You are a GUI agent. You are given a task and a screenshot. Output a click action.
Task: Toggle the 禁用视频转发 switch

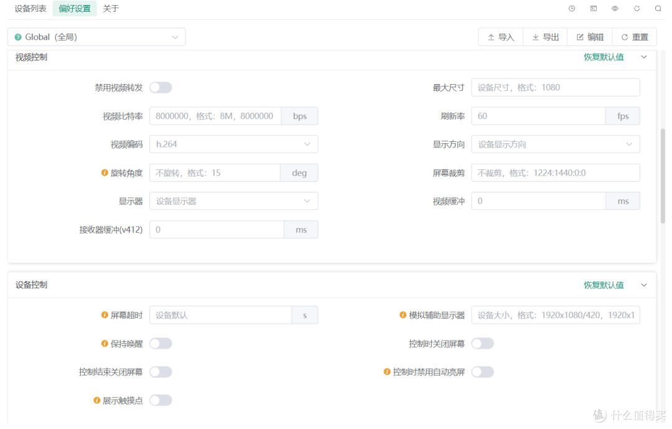pos(161,87)
